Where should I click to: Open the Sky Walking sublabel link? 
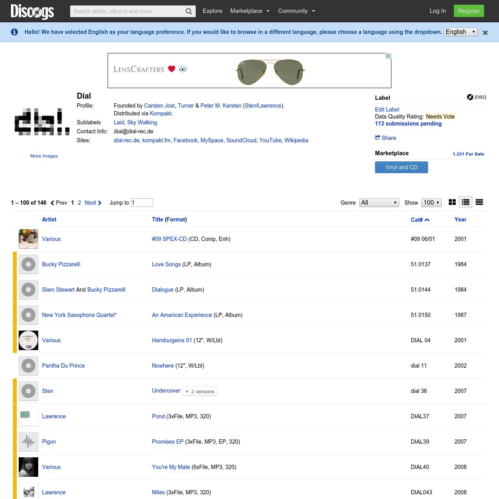point(142,122)
